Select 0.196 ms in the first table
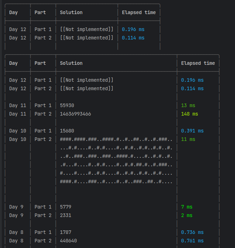This screenshot has width=235, height=248. 133,30
